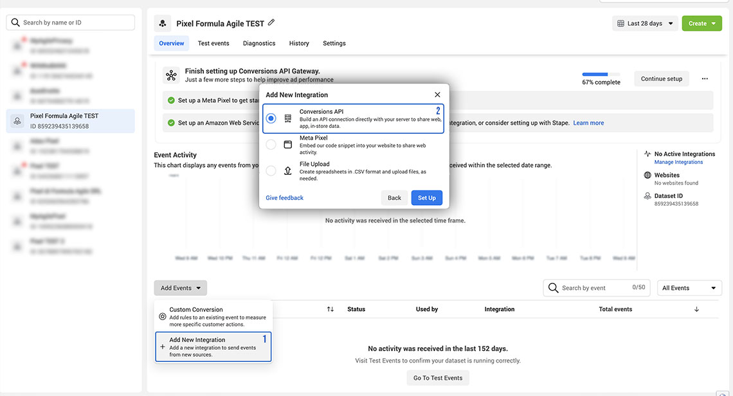Click the File Upload arrow icon
This screenshot has height=396, width=733.
(288, 171)
